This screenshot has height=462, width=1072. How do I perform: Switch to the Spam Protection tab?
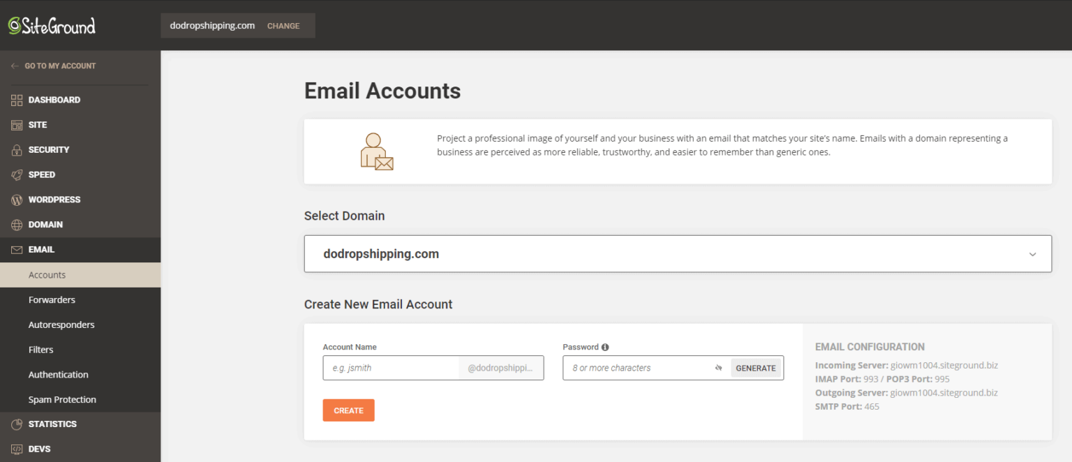pos(63,399)
